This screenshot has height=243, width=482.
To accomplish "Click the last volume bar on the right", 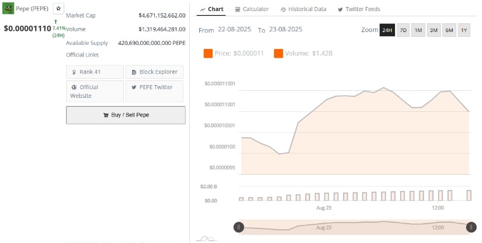I will 469,195.
